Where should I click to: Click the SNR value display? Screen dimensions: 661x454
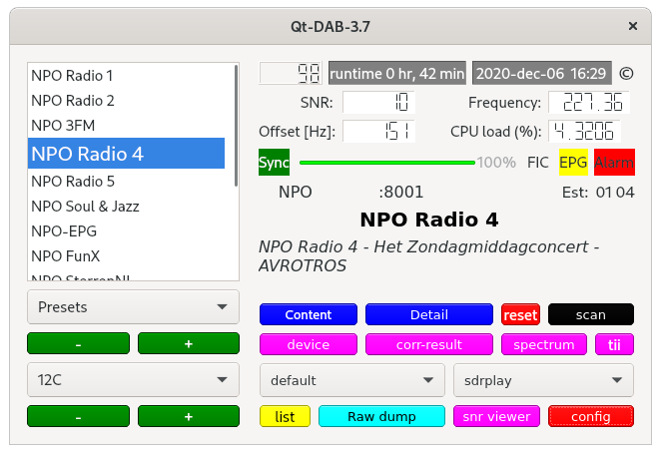point(379,102)
